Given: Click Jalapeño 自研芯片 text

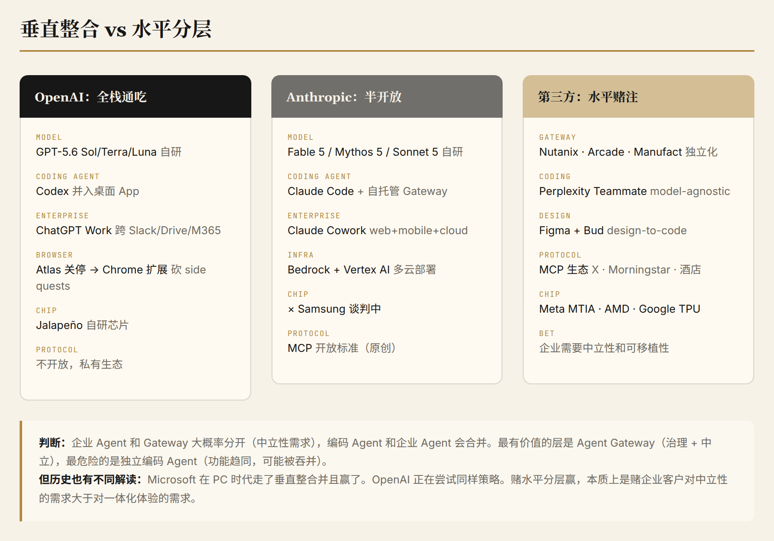Looking at the screenshot, I should pyautogui.click(x=82, y=325).
